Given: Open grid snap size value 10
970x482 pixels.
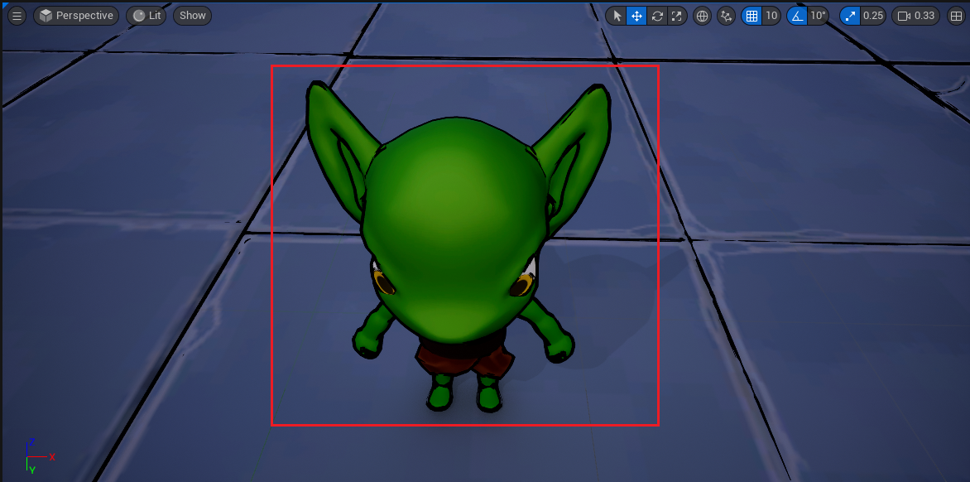Looking at the screenshot, I should 771,16.
